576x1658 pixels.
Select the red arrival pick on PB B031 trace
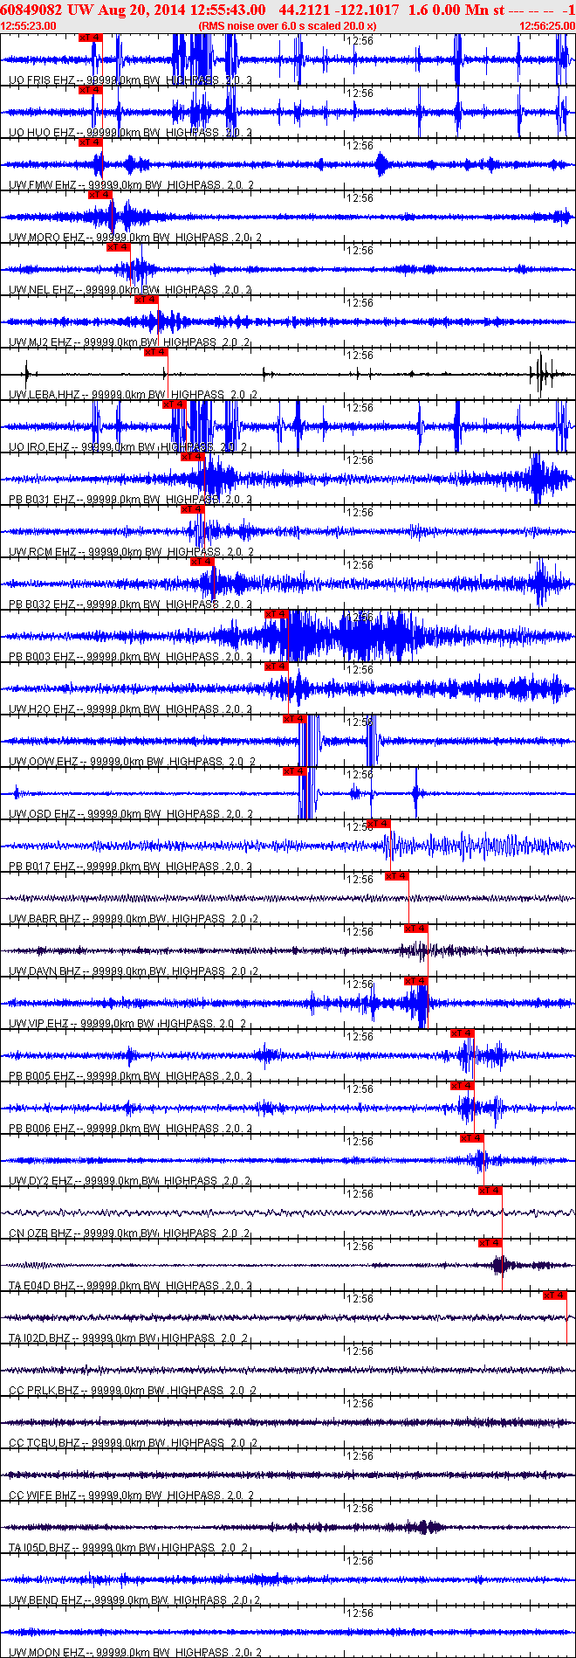[193, 457]
